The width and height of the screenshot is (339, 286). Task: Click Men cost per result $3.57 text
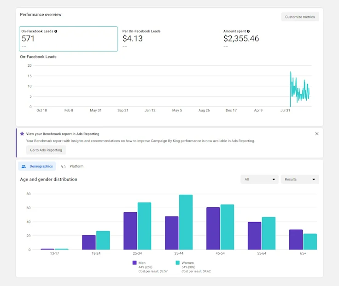click(153, 271)
